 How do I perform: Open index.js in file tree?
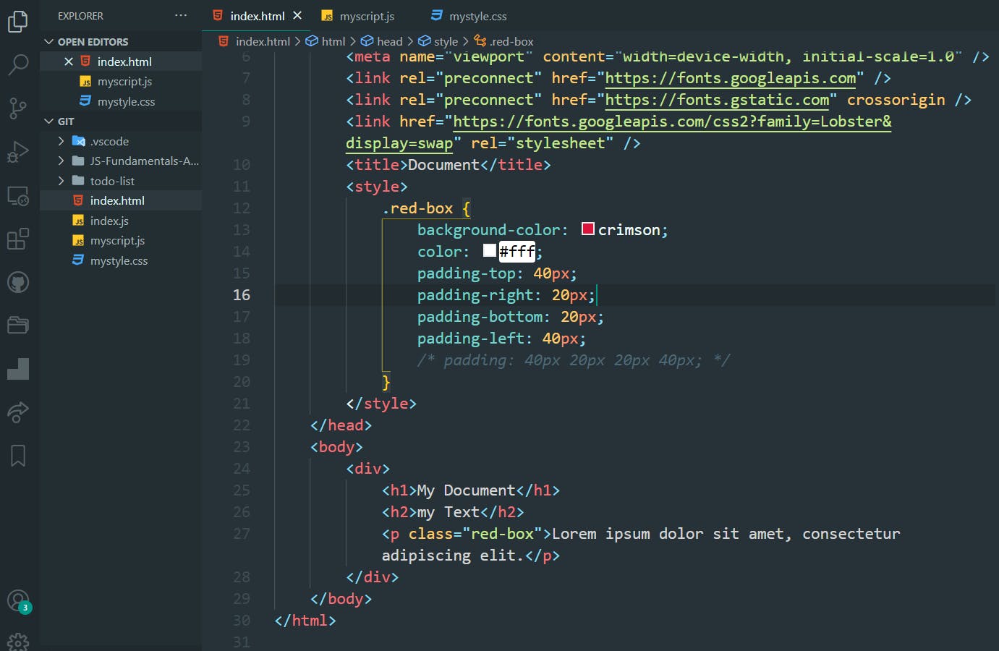click(121, 221)
